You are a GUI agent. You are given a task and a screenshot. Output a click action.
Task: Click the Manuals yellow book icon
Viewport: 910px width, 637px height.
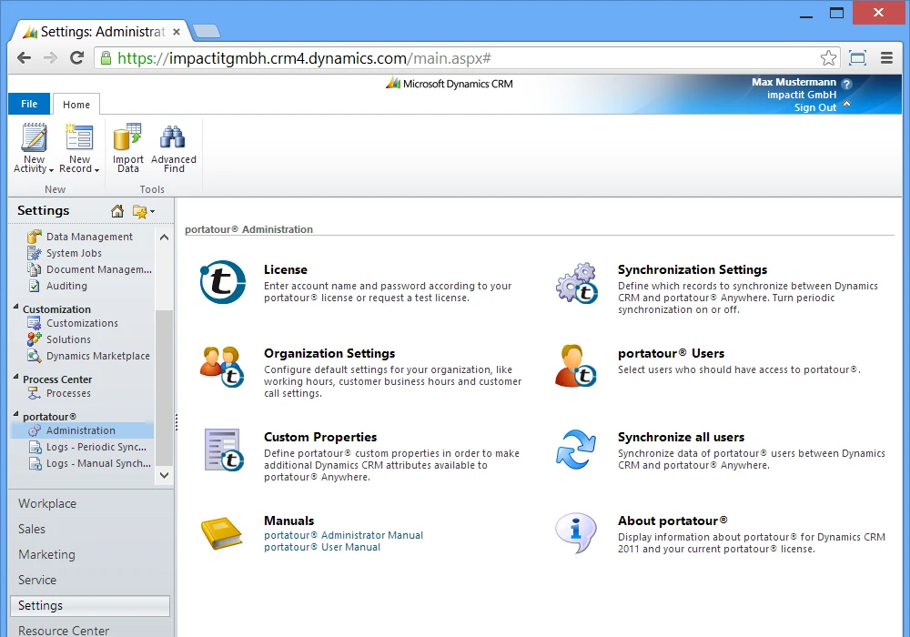pos(222,532)
